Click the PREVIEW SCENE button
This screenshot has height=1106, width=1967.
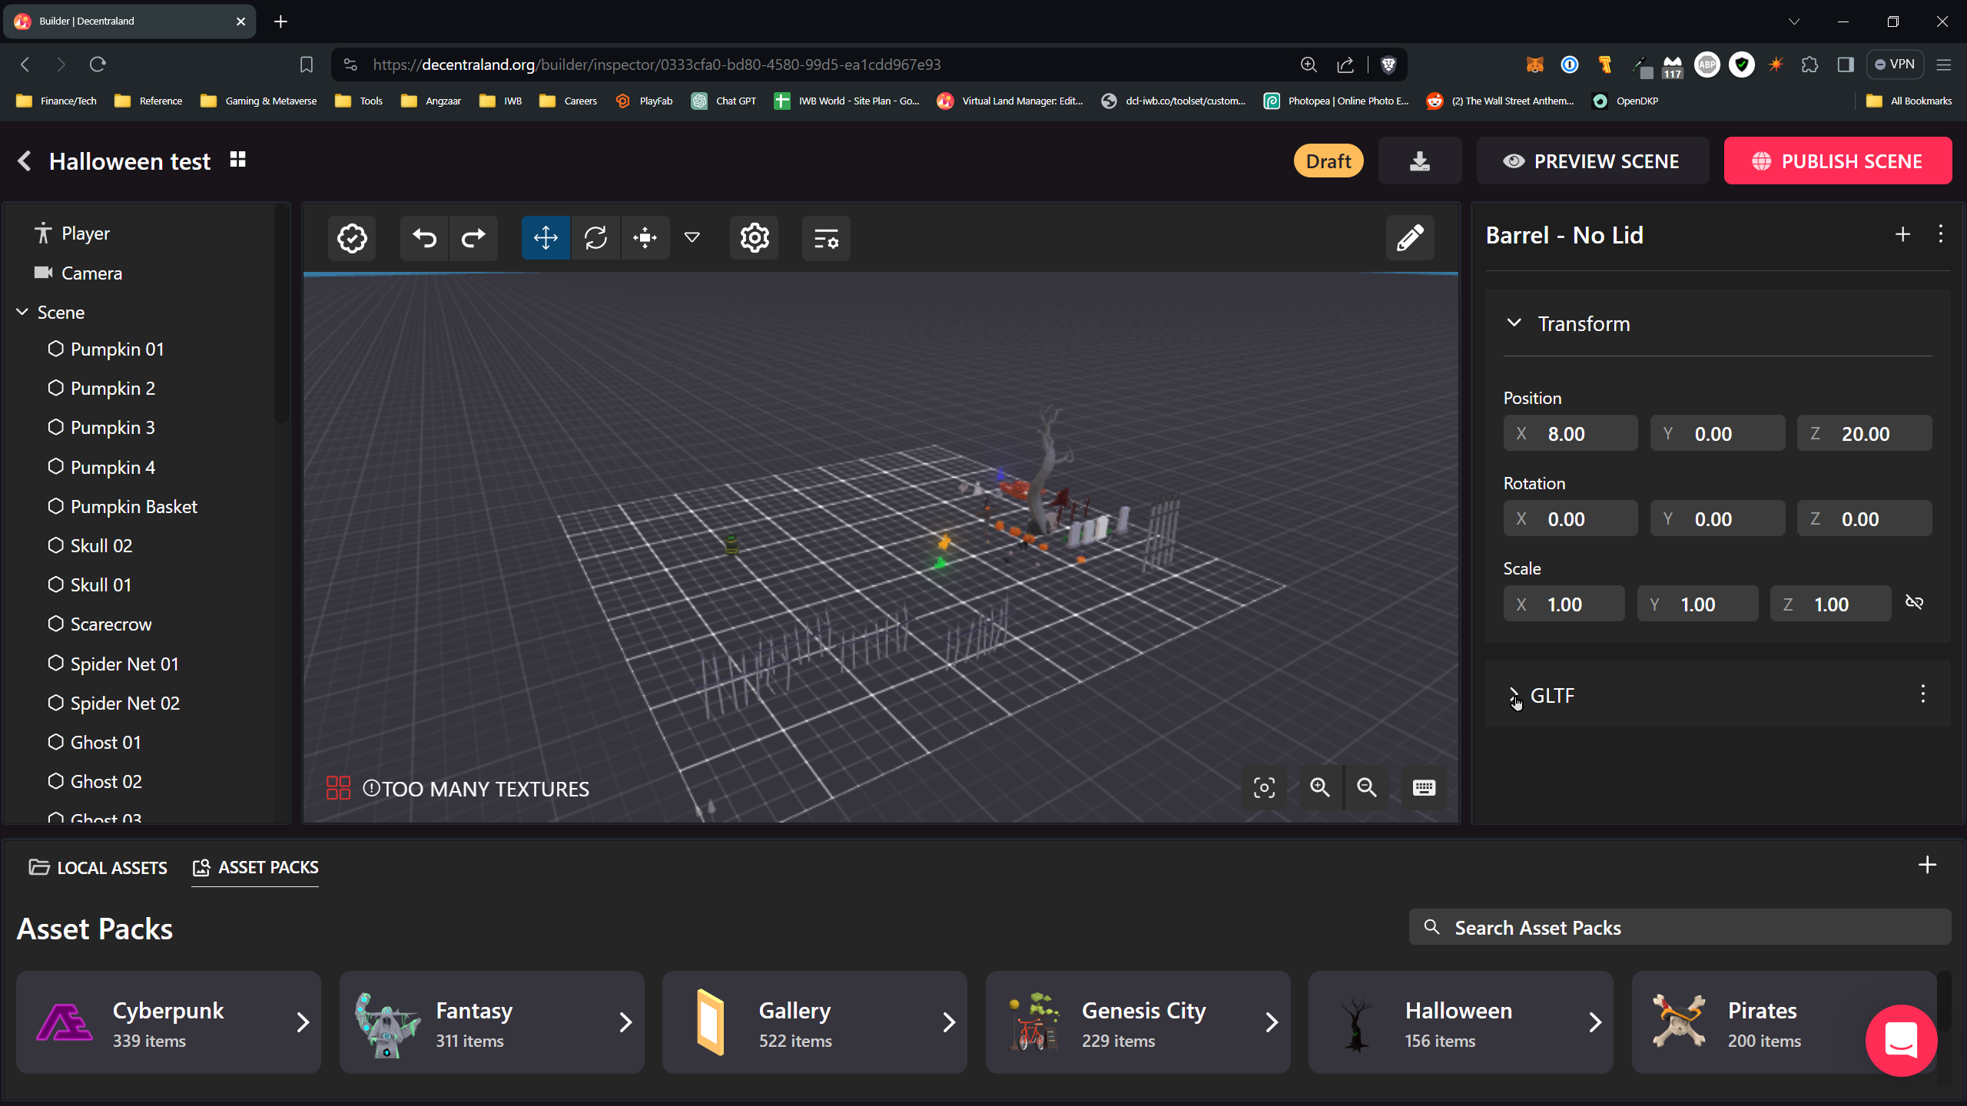[1591, 161]
